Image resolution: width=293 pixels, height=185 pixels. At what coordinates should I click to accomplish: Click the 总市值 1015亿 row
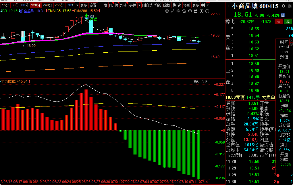point(242,145)
